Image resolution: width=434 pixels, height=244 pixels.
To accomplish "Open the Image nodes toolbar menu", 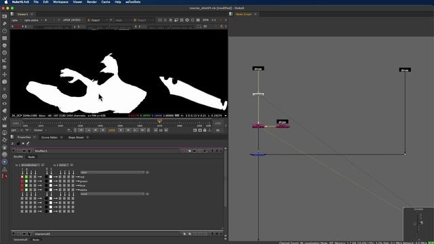I will click(5, 16).
